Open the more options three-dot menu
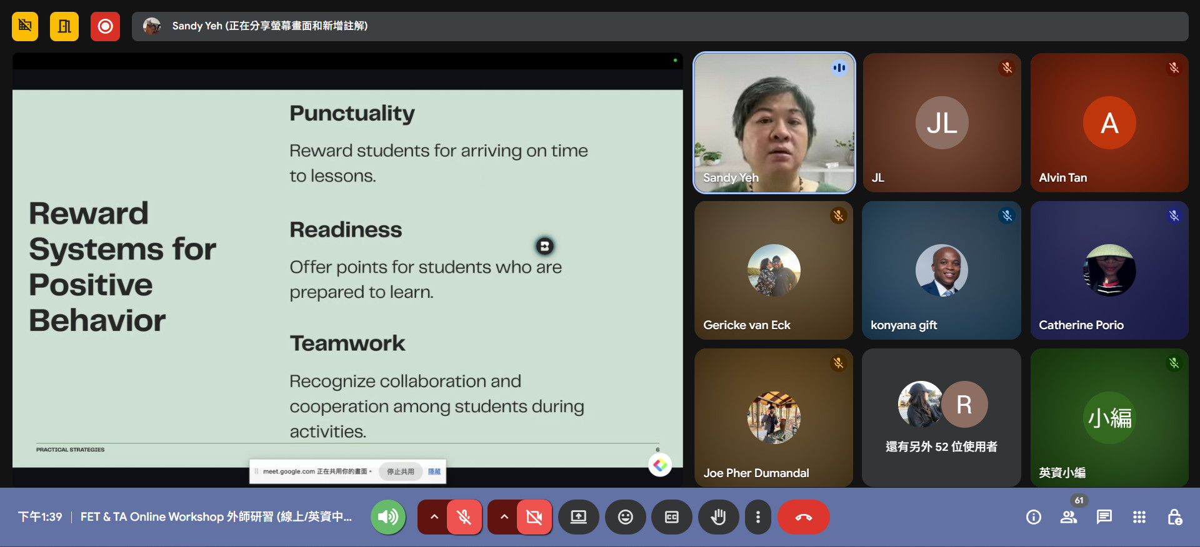This screenshot has width=1200, height=547. (757, 517)
